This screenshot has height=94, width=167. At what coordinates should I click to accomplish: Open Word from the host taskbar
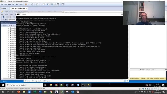40,92
